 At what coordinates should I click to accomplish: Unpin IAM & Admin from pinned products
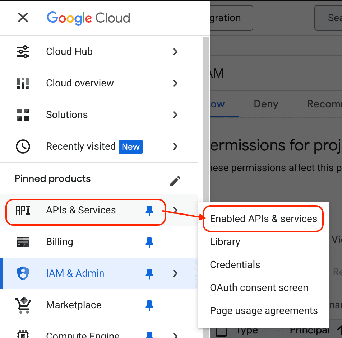point(149,273)
